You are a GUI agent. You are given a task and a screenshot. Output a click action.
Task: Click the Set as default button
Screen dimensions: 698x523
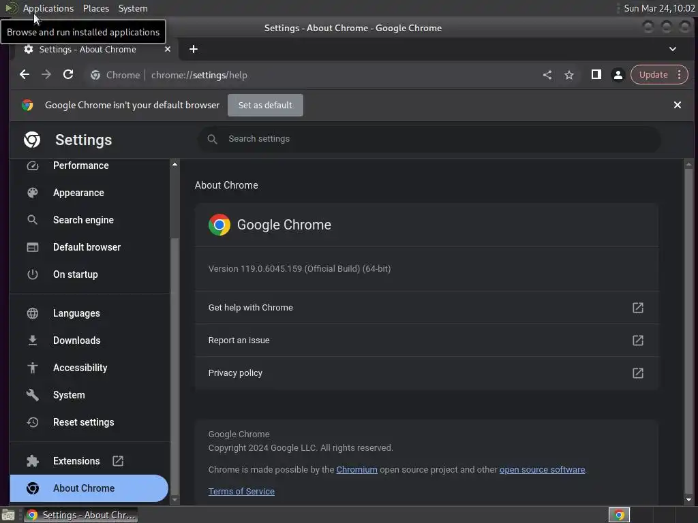pos(265,105)
